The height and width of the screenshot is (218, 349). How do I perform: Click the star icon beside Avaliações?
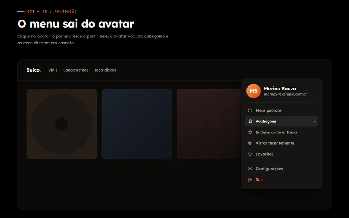(250, 121)
